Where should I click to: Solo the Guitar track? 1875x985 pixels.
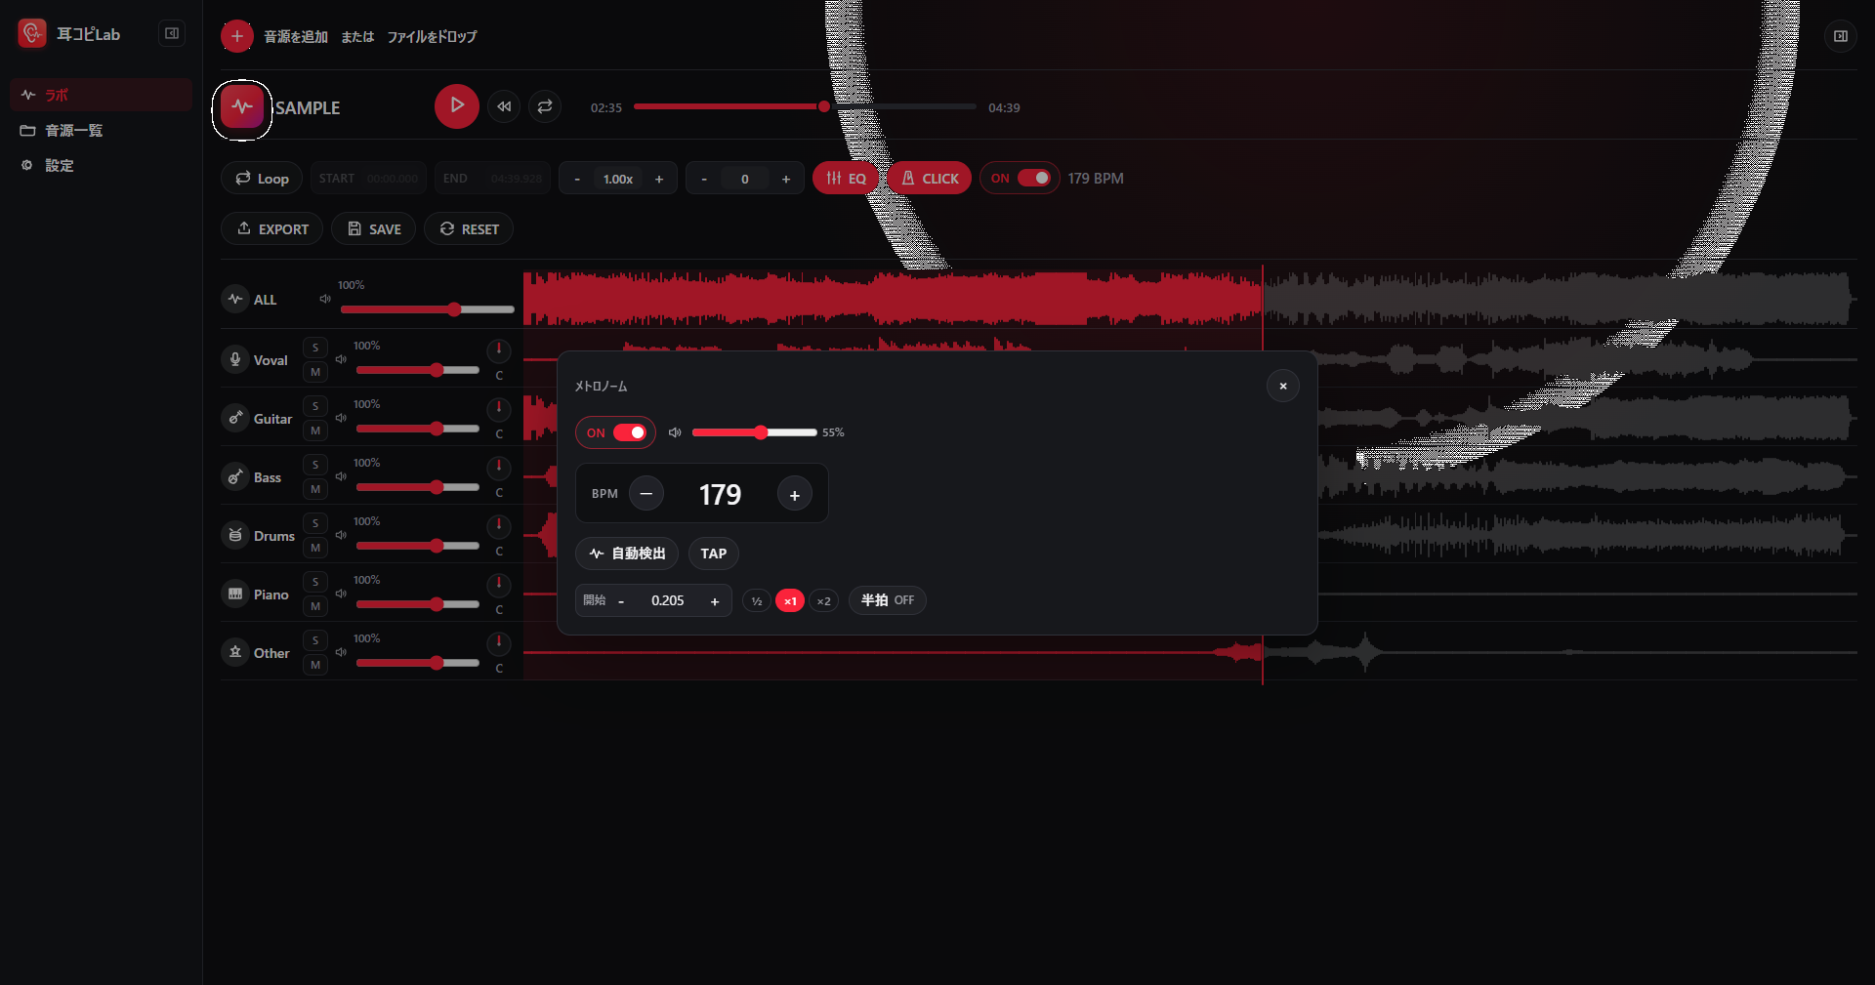click(315, 406)
